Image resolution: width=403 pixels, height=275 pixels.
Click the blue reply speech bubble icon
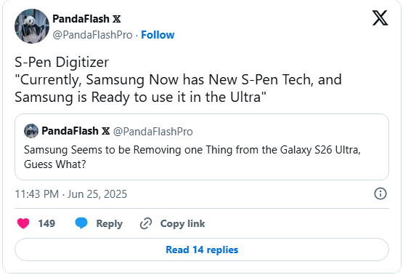(x=81, y=223)
